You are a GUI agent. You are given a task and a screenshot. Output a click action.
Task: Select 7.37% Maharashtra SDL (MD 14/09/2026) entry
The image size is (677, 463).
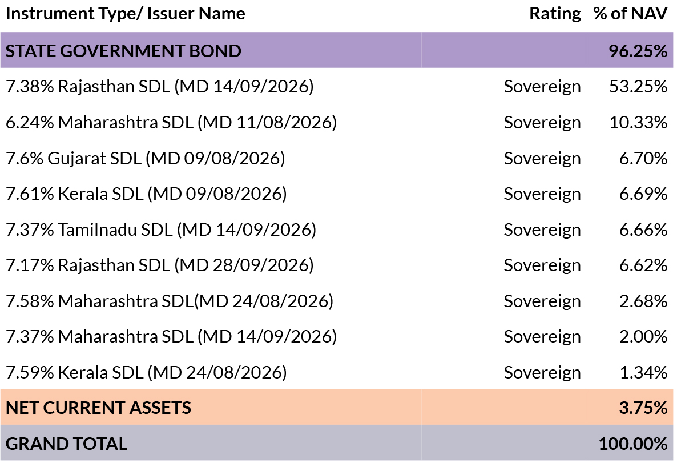coord(171,337)
